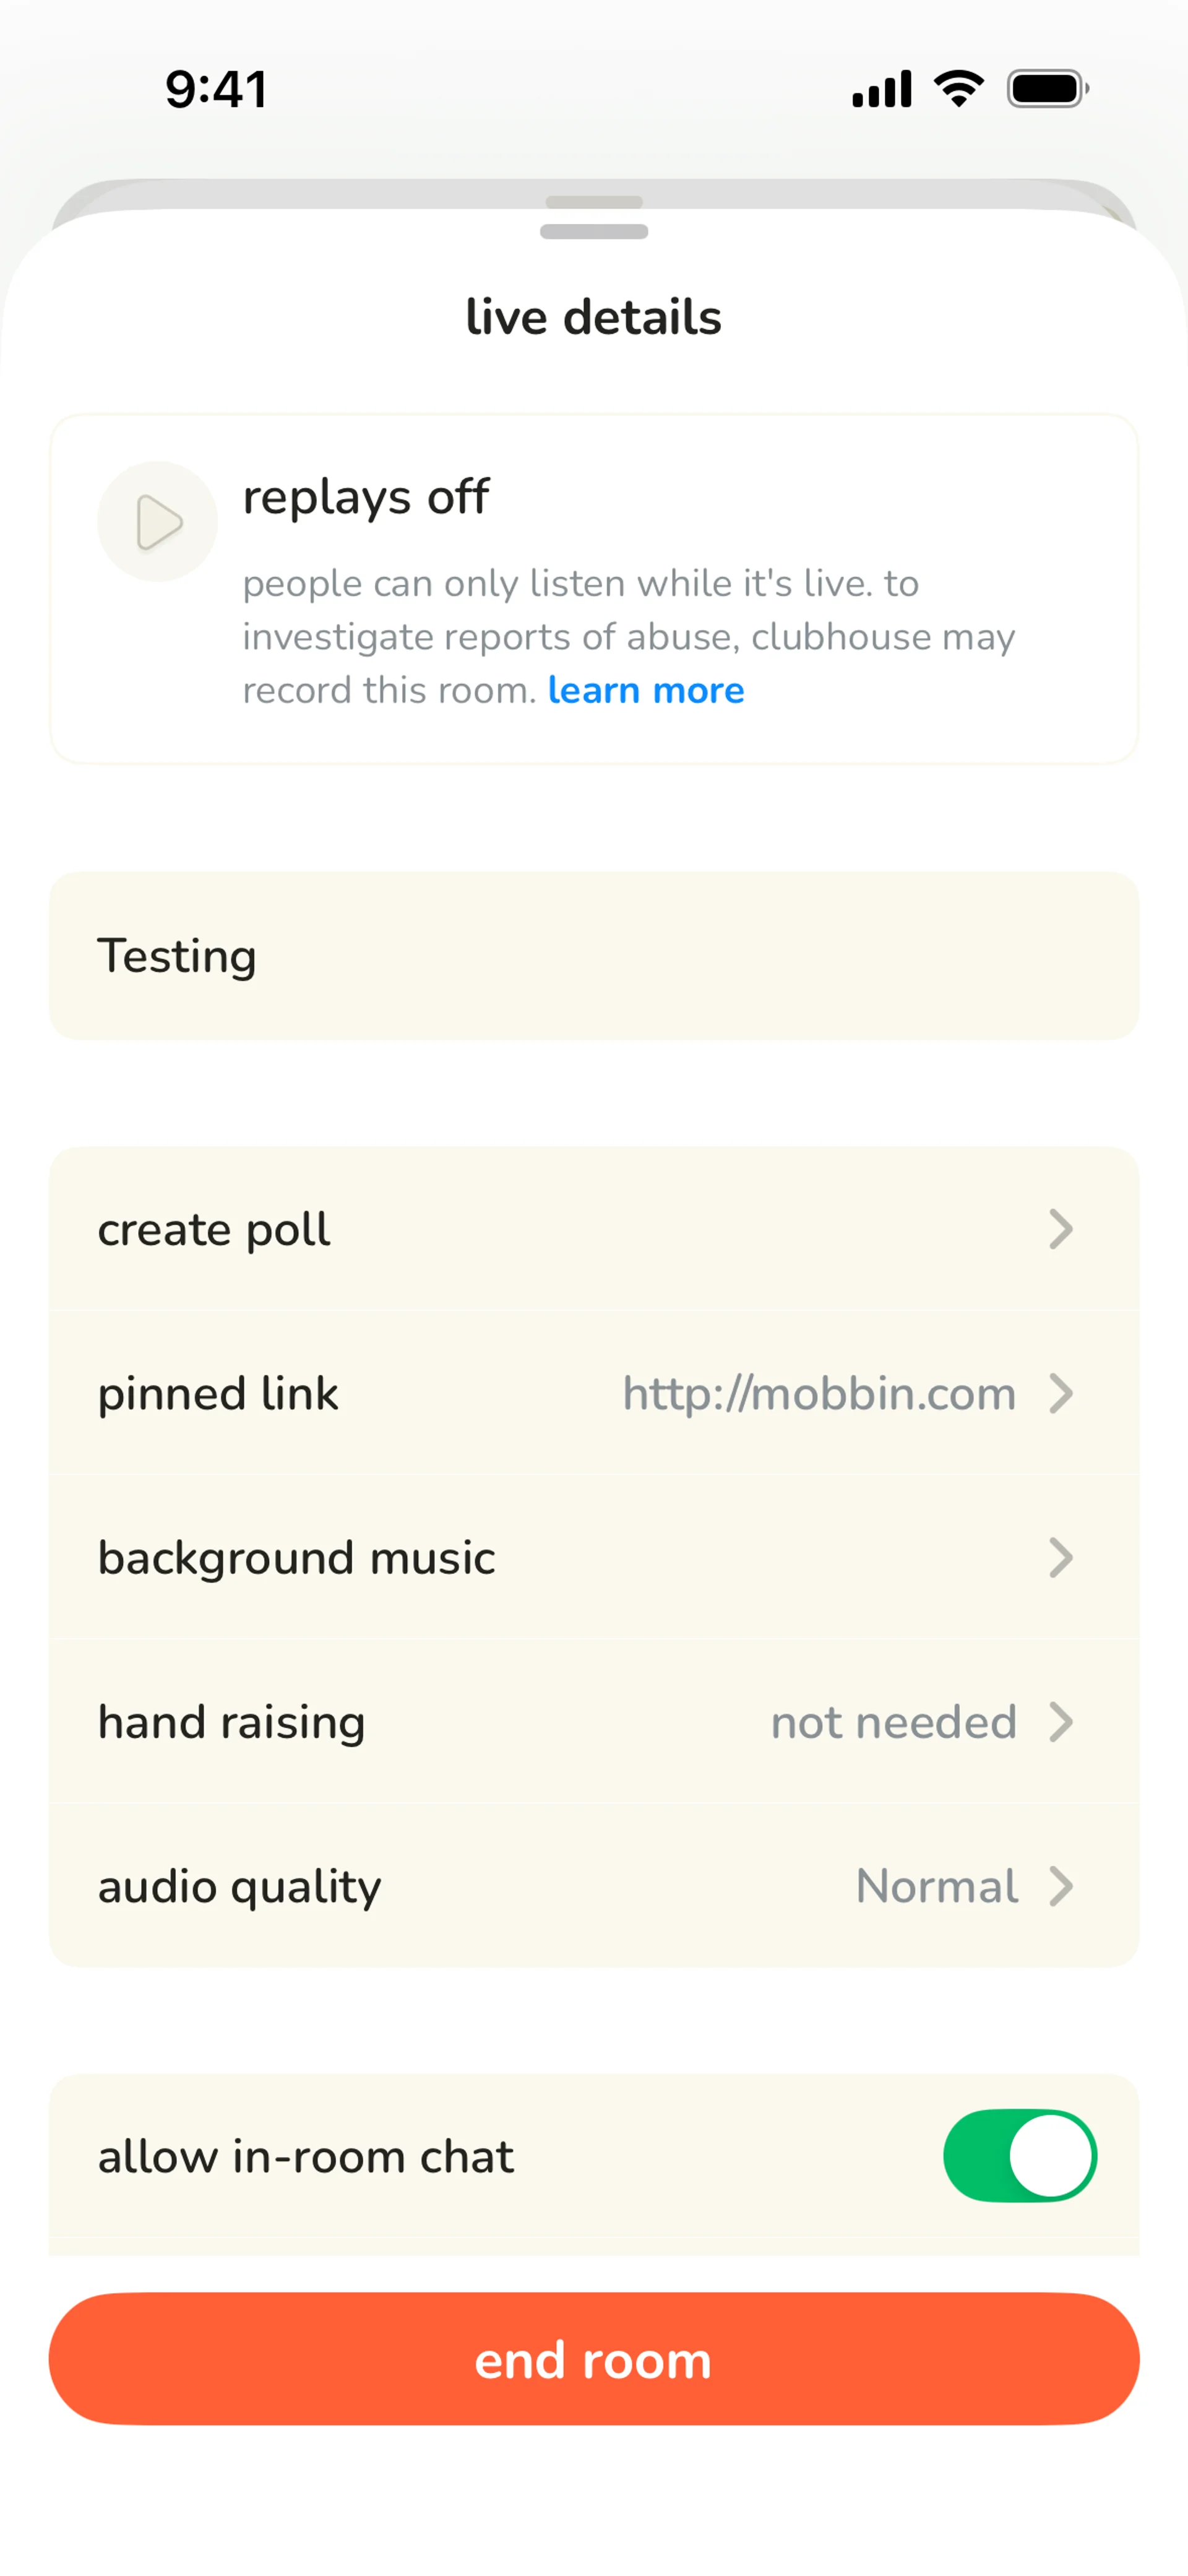Open audio quality chevron arrow

coord(1061,1886)
